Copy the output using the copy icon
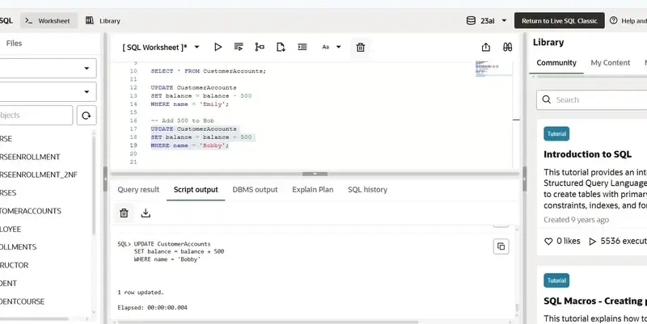The height and width of the screenshot is (324, 647). pyautogui.click(x=501, y=246)
